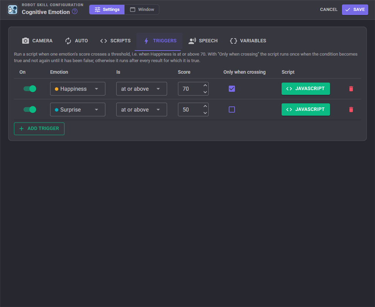Screen dimensions: 375x307
Task: Go to the Scripts tab
Action: (115, 41)
